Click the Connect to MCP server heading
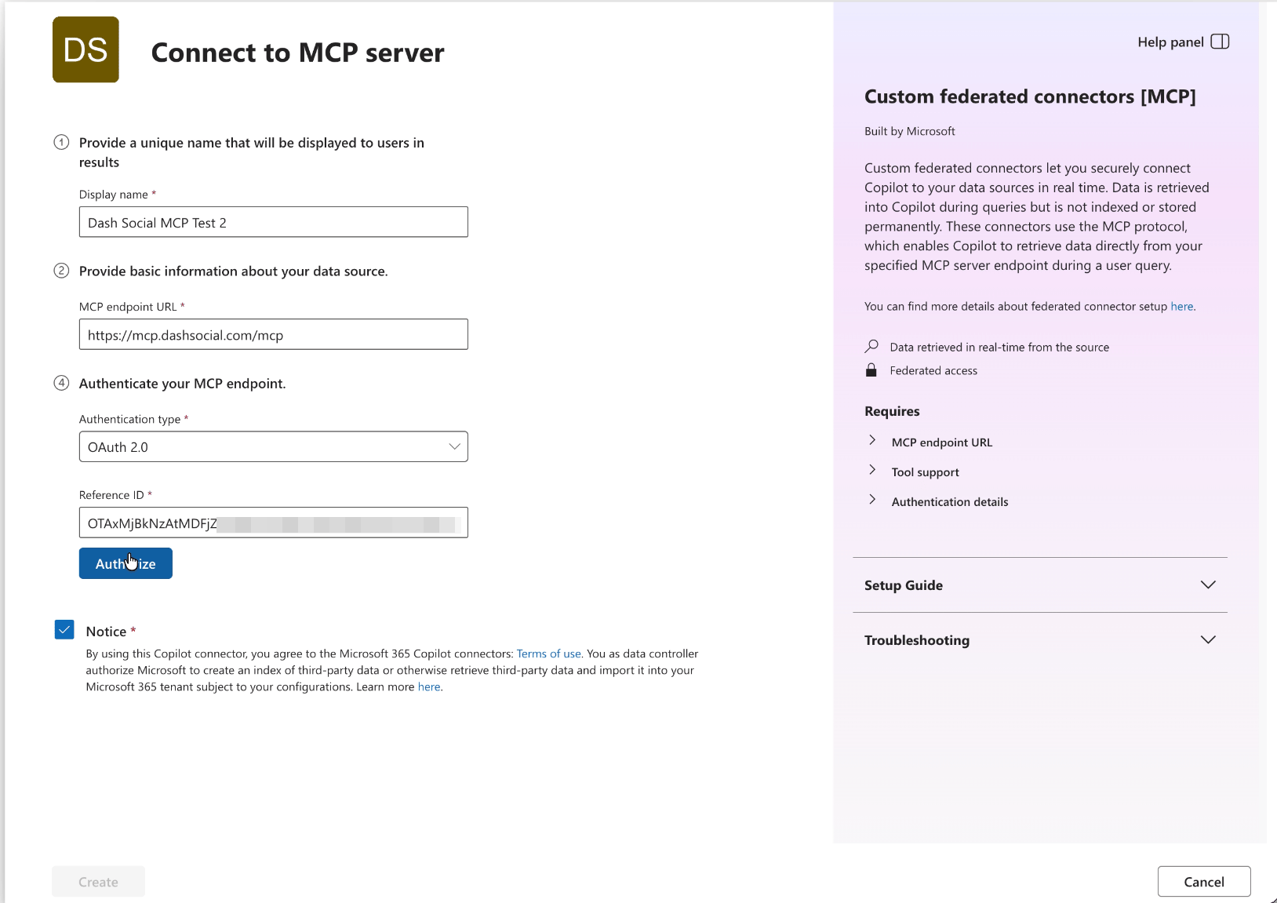Viewport: 1277px width, 903px height. tap(297, 53)
